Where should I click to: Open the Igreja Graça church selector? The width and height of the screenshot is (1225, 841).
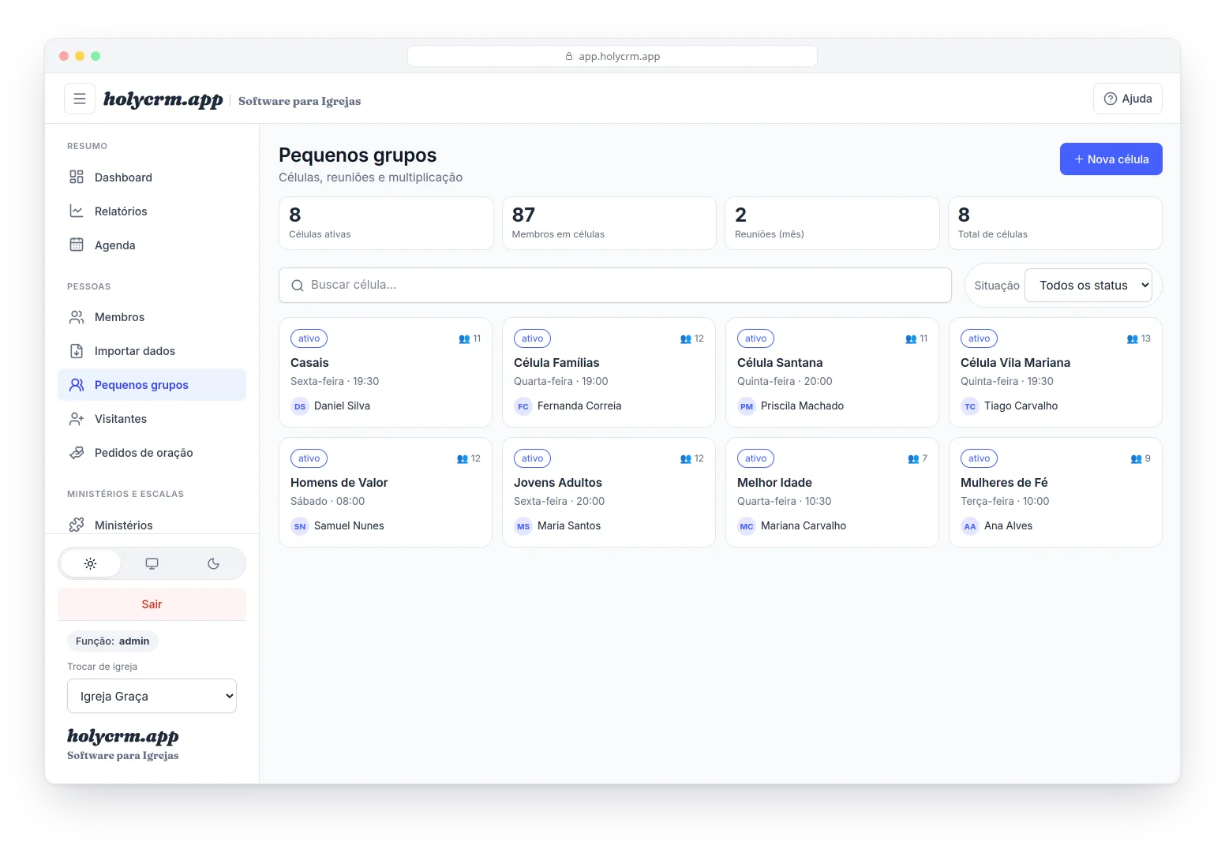click(152, 696)
